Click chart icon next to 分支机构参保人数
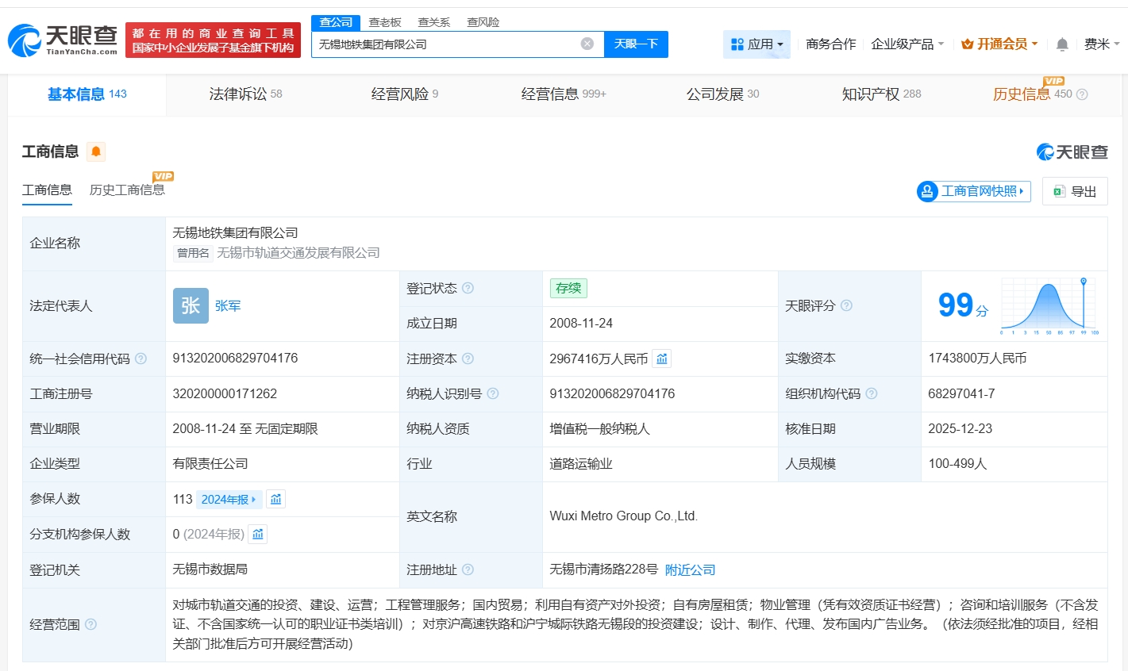 pos(258,535)
